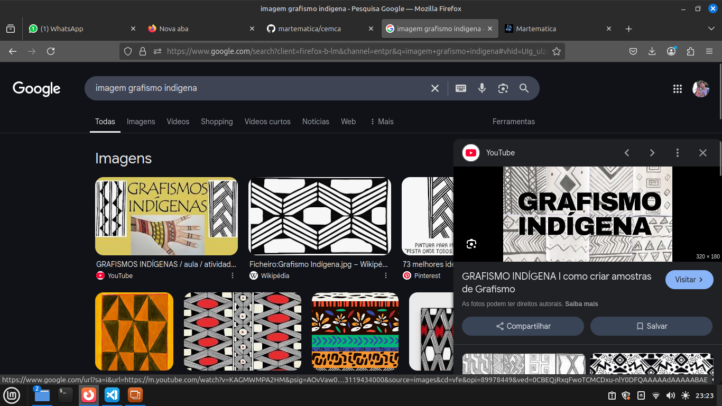Save to Pocket from toolbar
This screenshot has width=722, height=406.
click(633, 51)
